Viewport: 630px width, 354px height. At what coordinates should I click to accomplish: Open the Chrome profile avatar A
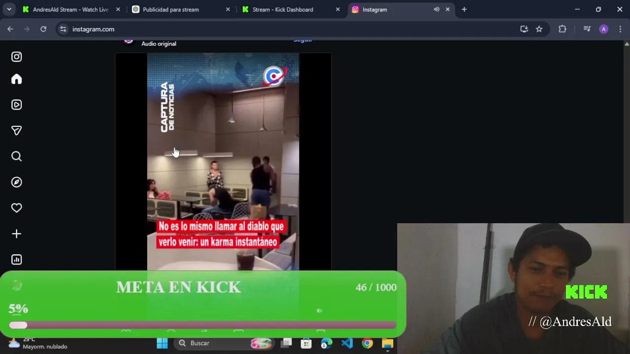(x=604, y=29)
